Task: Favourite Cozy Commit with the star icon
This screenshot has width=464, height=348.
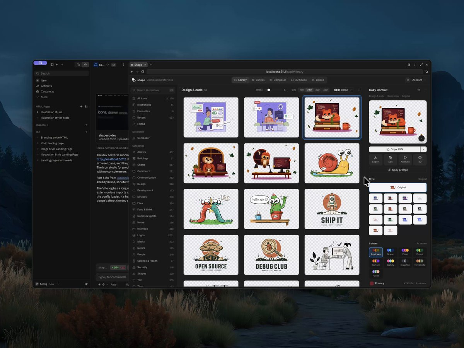Action: pos(419,90)
